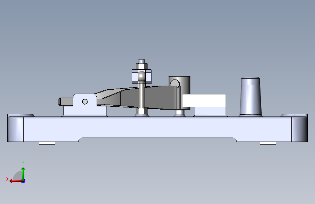Select the left foot pad under base plate

tap(47, 143)
